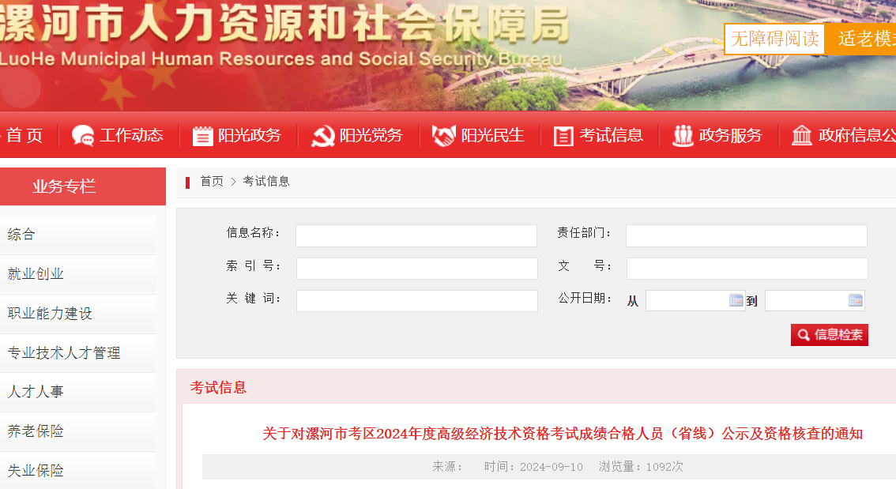Click the 信息检索 search button
896x489 pixels.
(829, 335)
